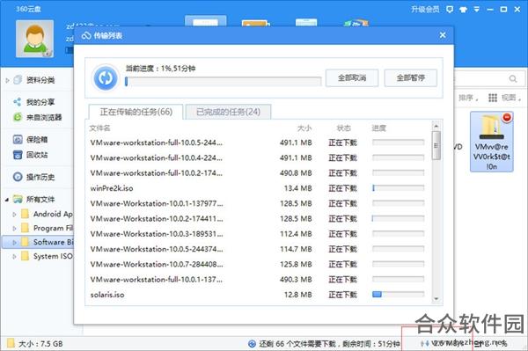Viewport: 528px width, 351px height.
Task: Switch to 正在传输的任务(66) tab
Action: click(x=136, y=112)
